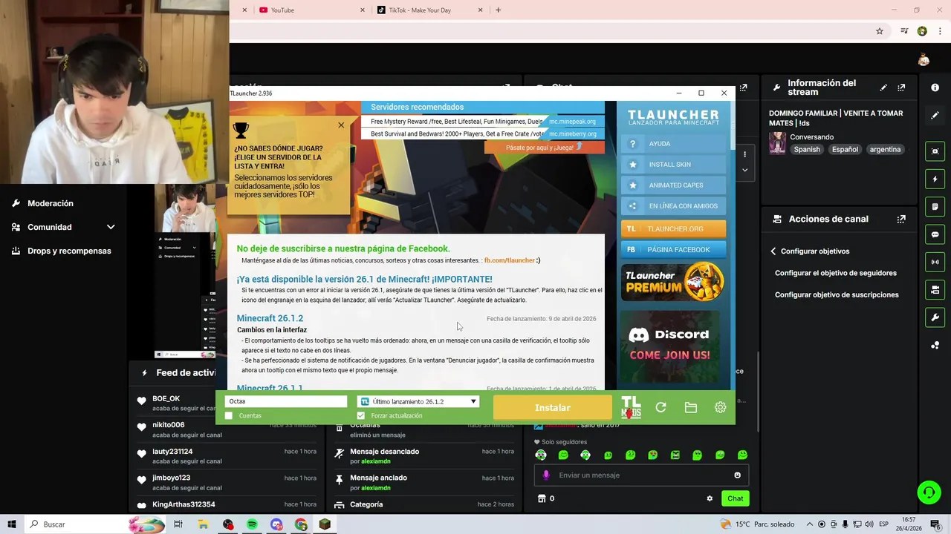The width and height of the screenshot is (951, 534).
Task: Click the Spanish stream tag
Action: click(x=807, y=149)
